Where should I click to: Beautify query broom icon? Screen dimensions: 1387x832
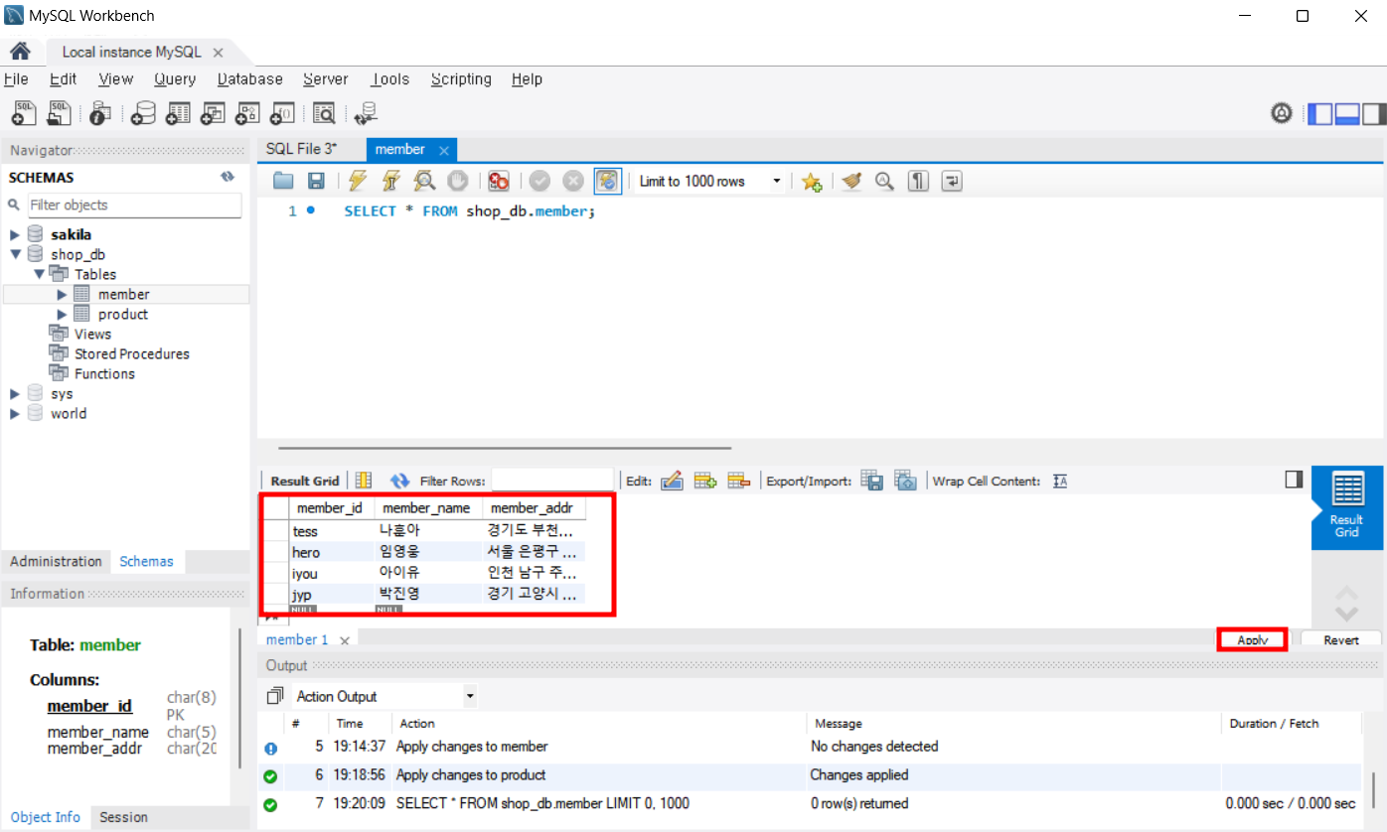[x=851, y=181]
